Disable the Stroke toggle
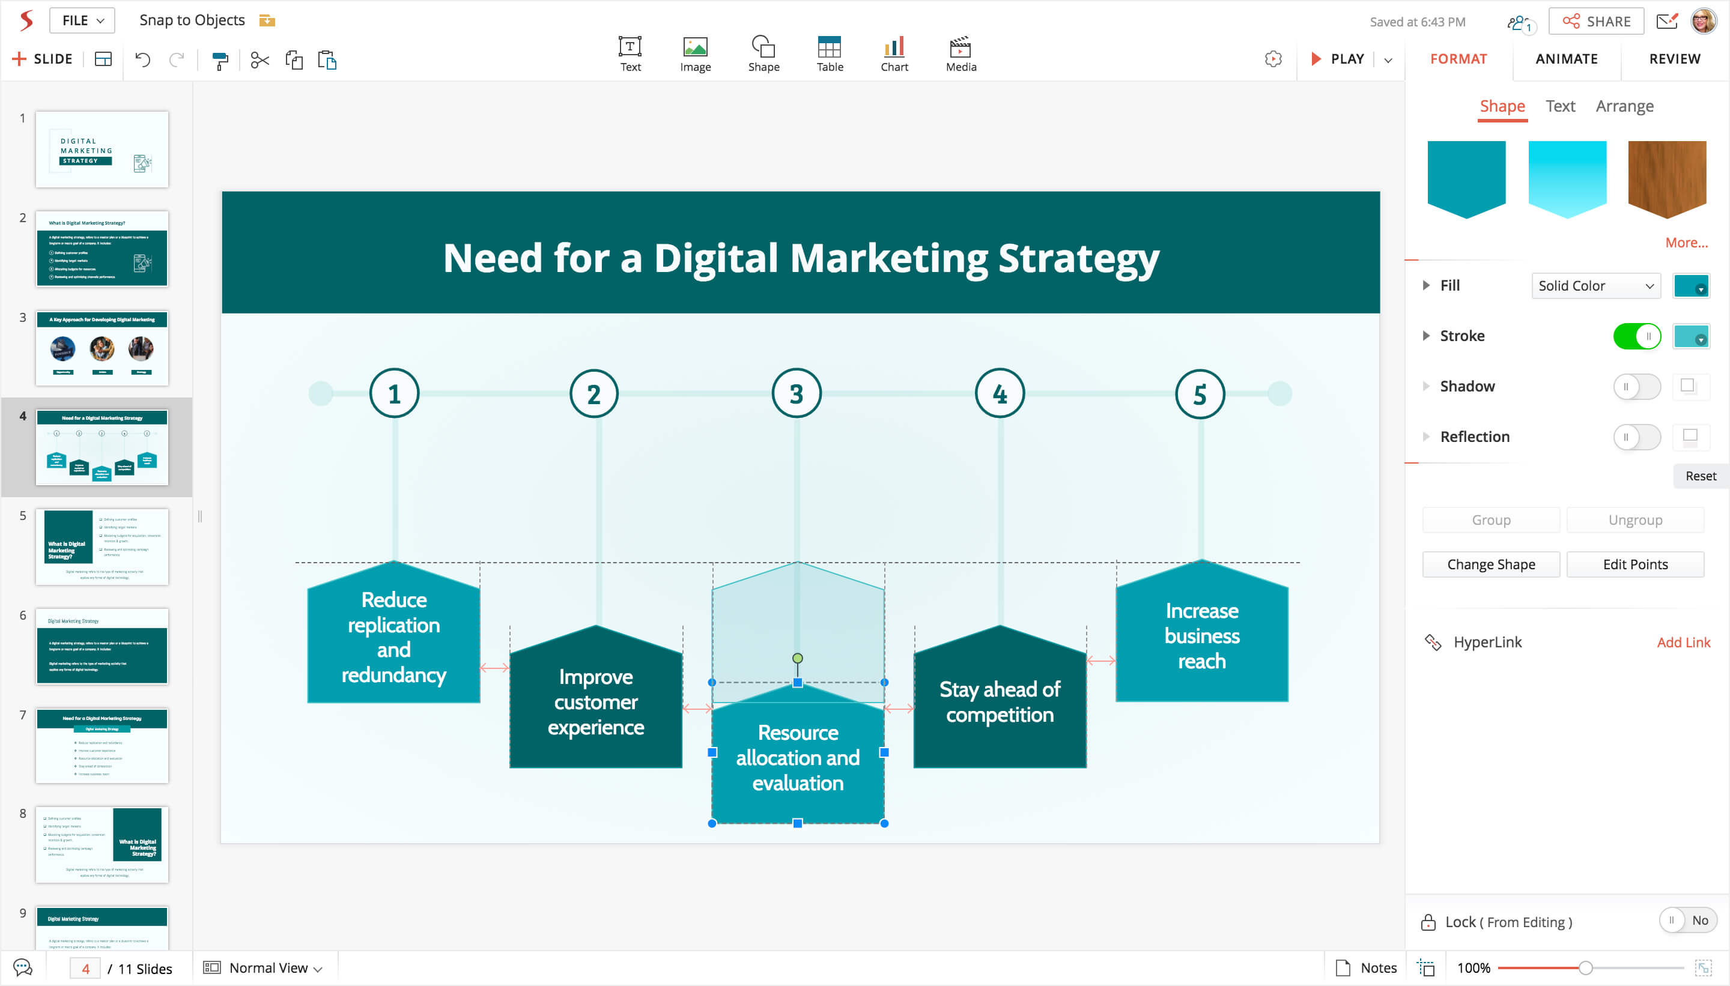This screenshot has height=986, width=1730. pyautogui.click(x=1636, y=336)
